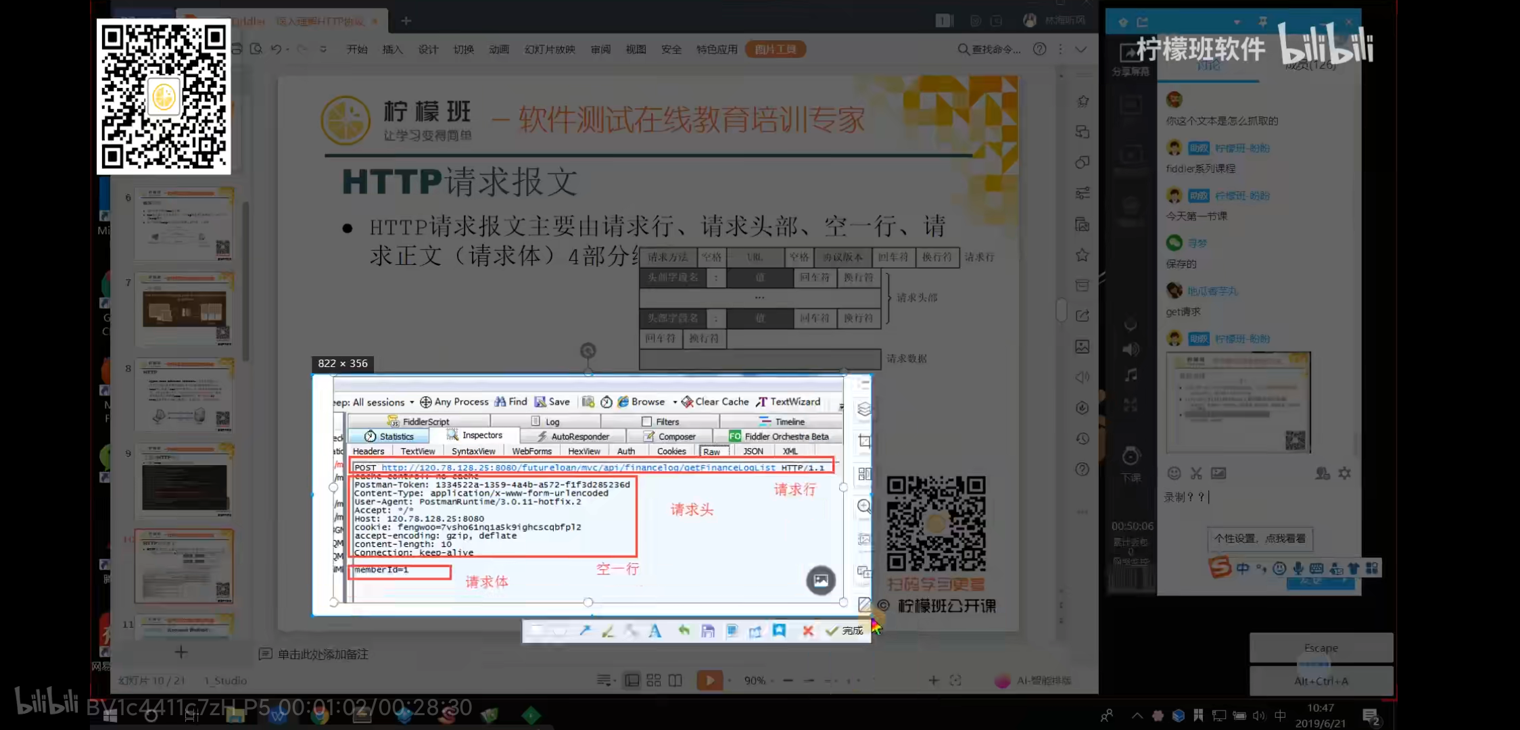This screenshot has width=1520, height=730.
Task: Click the crop icon beside the selected image
Action: [864, 441]
